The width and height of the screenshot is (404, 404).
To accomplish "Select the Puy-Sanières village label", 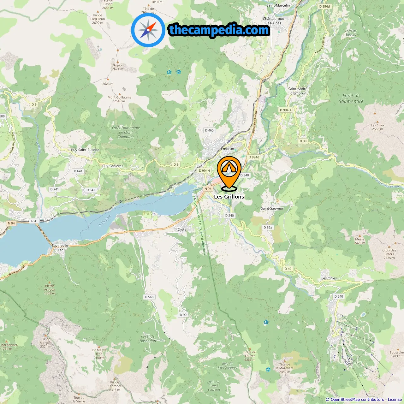I will 113,166.
